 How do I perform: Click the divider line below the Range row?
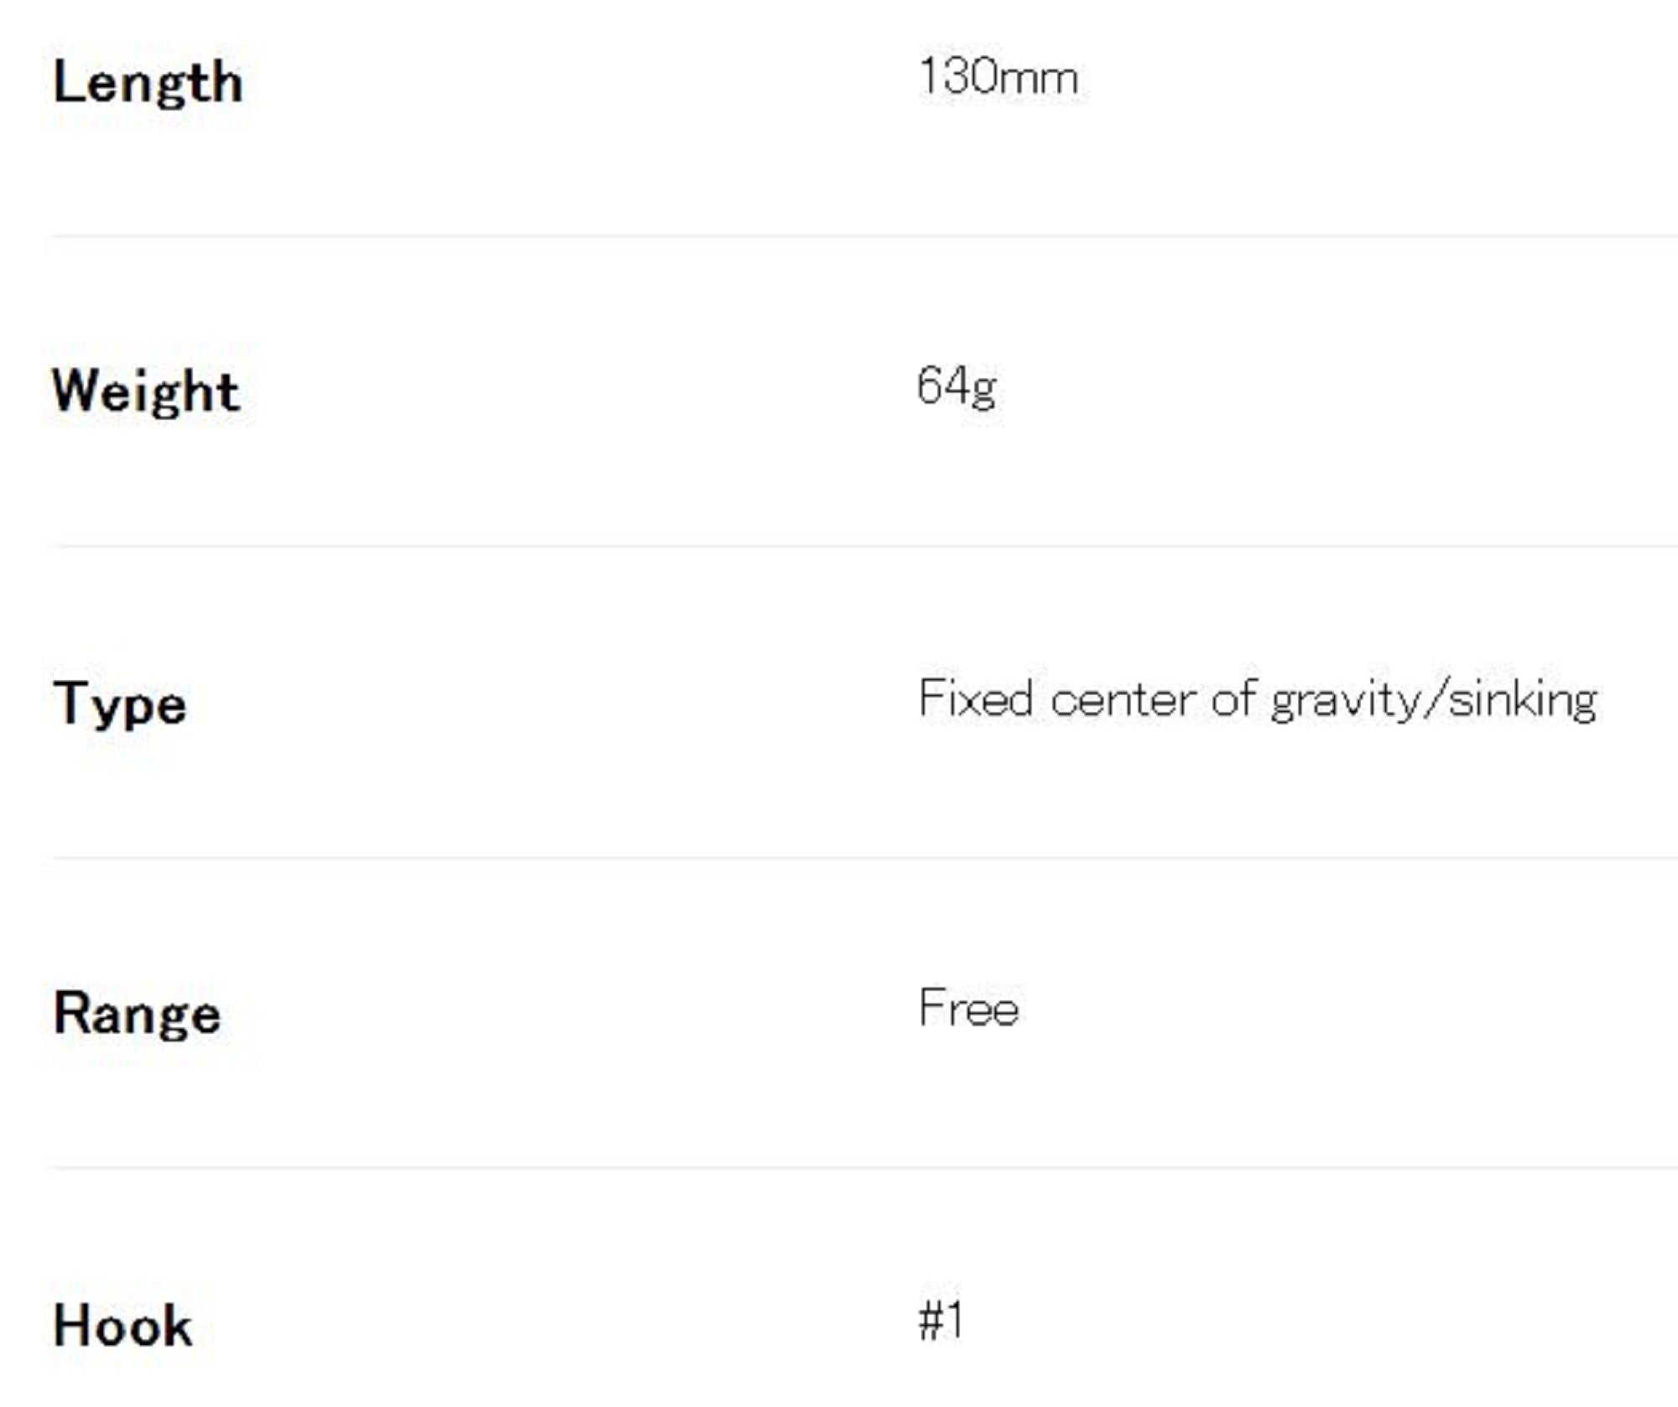point(864,1167)
